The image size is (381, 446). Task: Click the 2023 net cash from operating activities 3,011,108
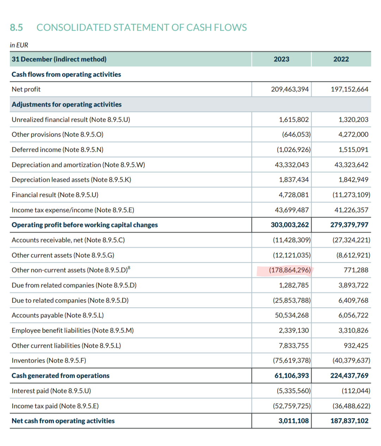pyautogui.click(x=293, y=421)
